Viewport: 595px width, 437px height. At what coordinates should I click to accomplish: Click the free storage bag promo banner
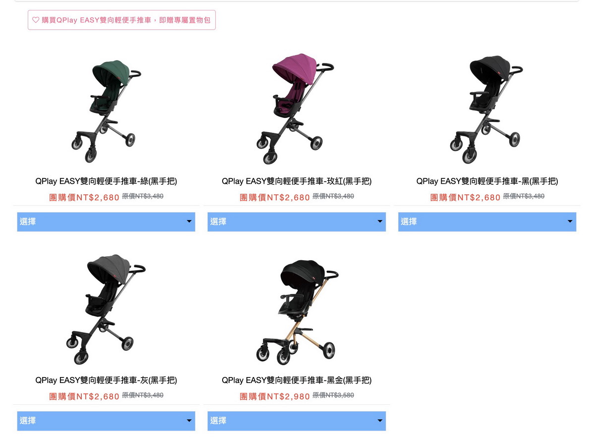coord(121,20)
